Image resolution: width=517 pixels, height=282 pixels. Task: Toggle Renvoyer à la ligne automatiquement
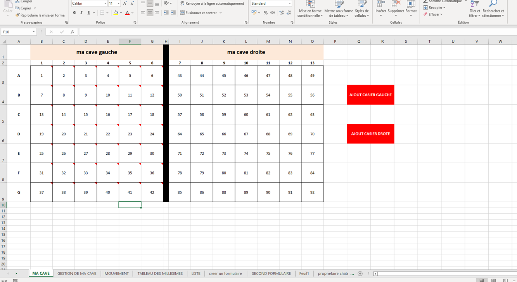pyautogui.click(x=212, y=3)
